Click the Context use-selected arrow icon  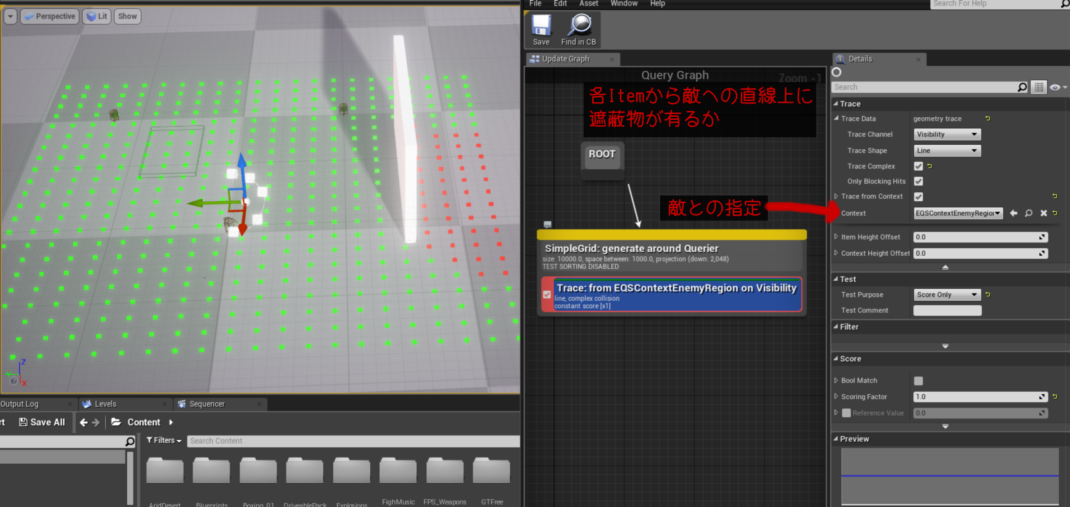pyautogui.click(x=1014, y=213)
